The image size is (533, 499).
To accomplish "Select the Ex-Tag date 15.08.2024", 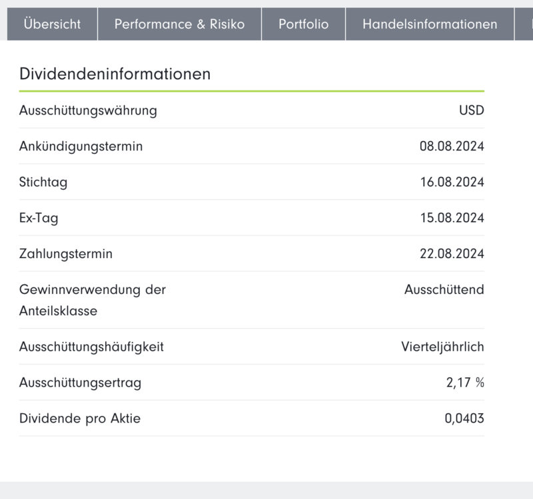I will (x=452, y=218).
